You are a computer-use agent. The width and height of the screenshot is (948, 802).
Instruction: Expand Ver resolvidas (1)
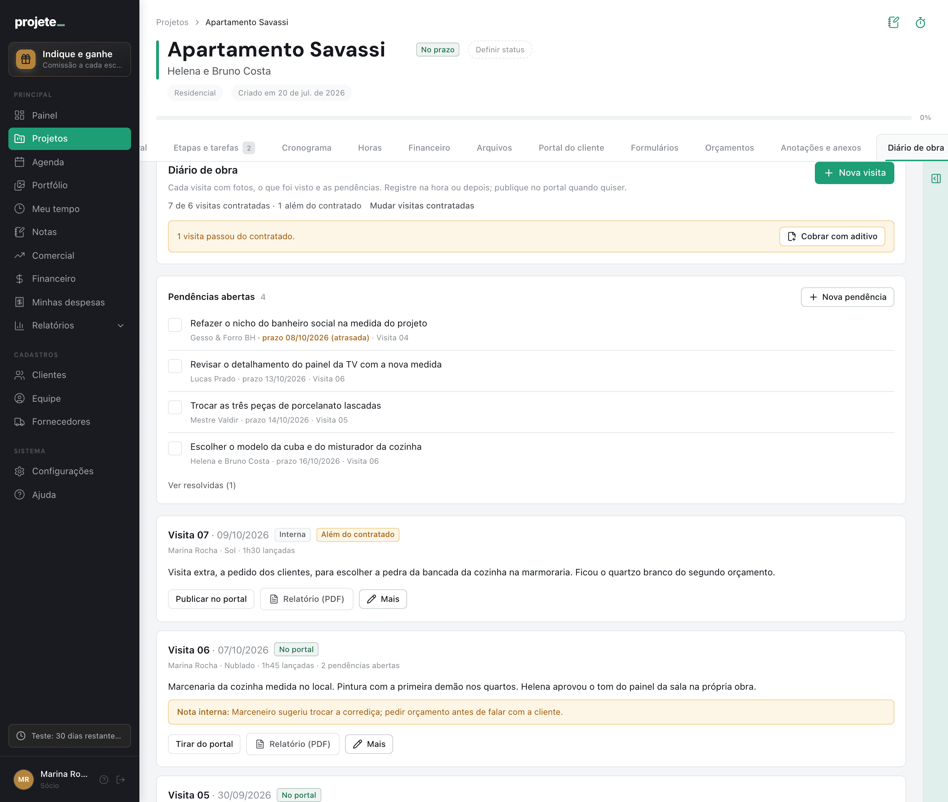coord(202,485)
